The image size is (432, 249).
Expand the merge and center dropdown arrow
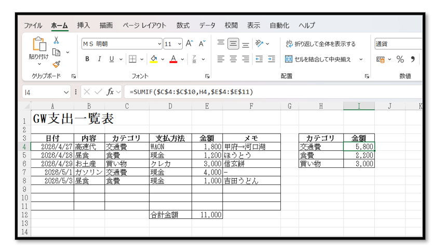[x=361, y=59]
